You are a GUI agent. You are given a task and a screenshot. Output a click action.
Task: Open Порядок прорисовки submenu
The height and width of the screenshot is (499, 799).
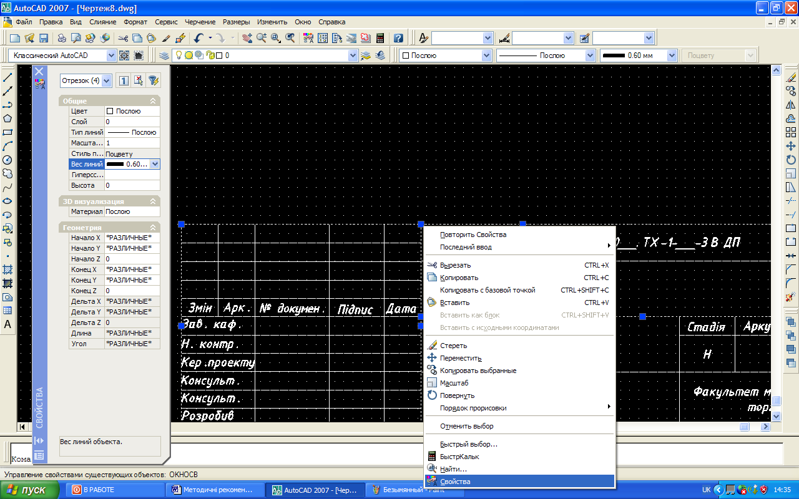point(519,408)
